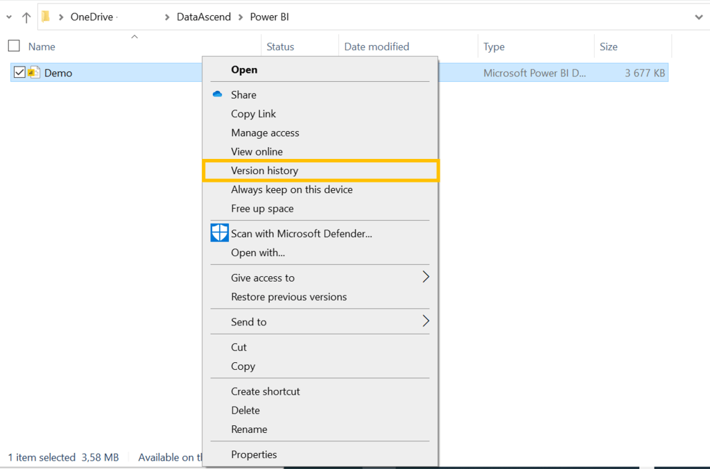Choose Manage access in context menu
The image size is (710, 469).
[x=265, y=133]
